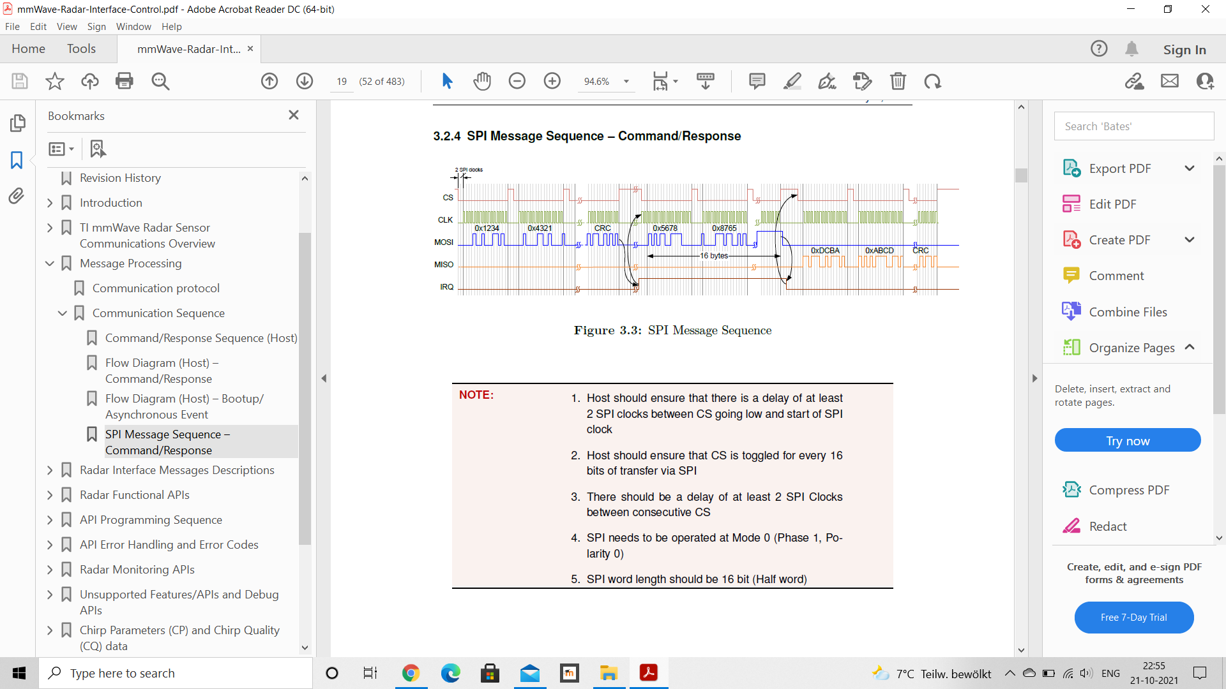
Task: Toggle the bookmark star favorite icon
Action: [x=55, y=81]
